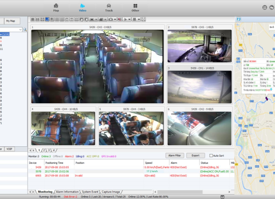Select the sixteen-window grid layout icon

62,19
